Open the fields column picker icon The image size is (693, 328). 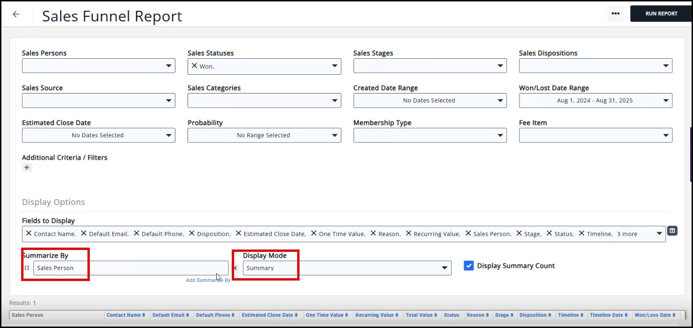coord(672,231)
